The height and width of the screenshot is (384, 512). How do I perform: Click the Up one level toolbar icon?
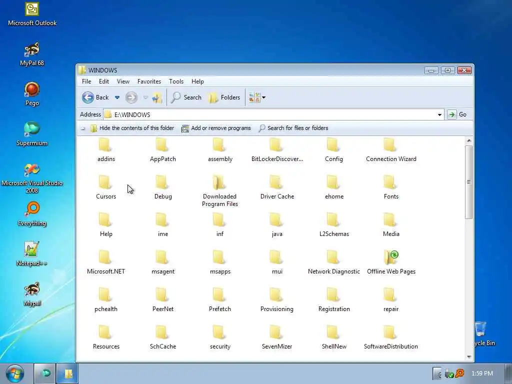tap(157, 97)
